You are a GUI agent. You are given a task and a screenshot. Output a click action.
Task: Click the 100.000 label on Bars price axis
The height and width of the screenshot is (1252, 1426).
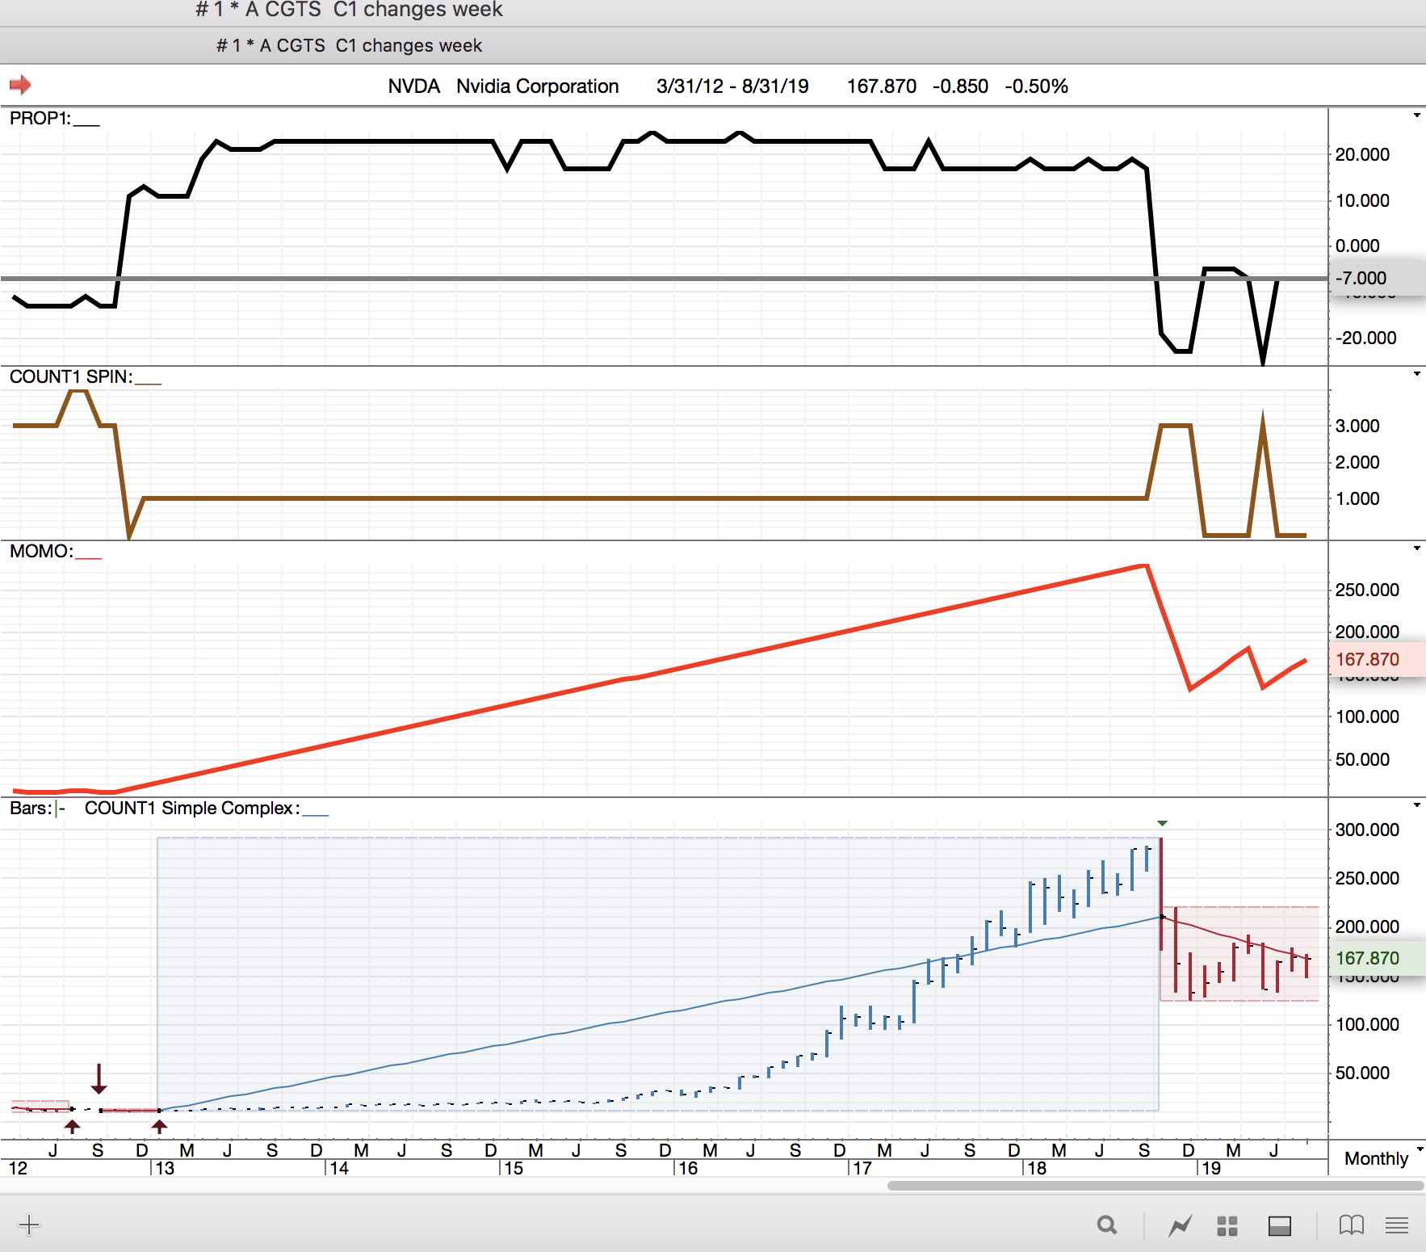pyautogui.click(x=1367, y=1024)
